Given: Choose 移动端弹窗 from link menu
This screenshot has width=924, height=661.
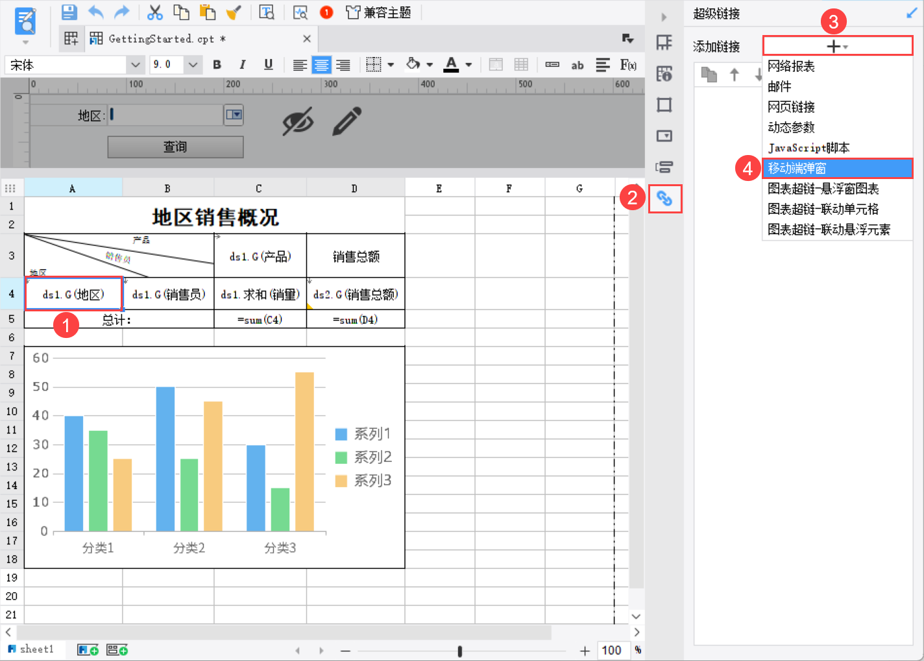Looking at the screenshot, I should point(838,168).
